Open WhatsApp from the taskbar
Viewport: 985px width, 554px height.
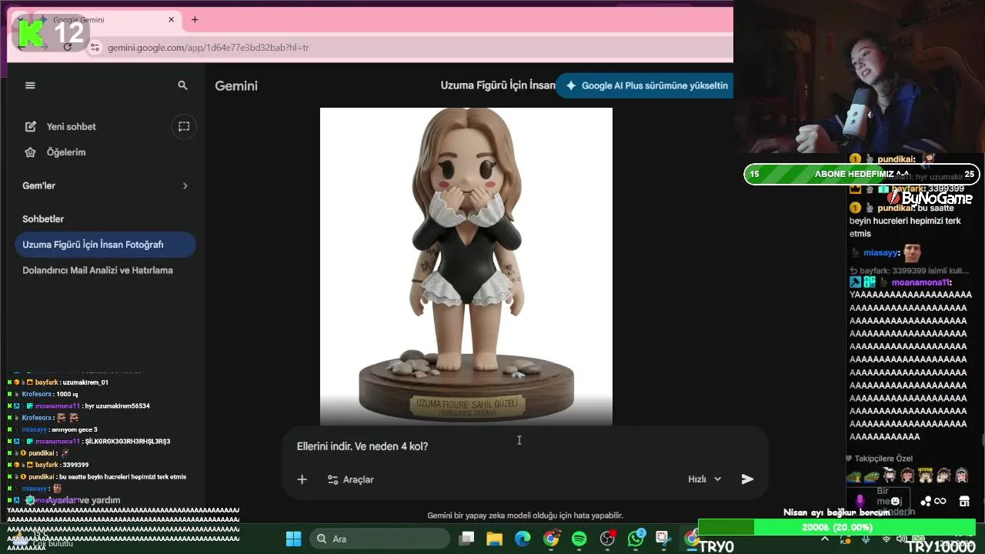(636, 539)
